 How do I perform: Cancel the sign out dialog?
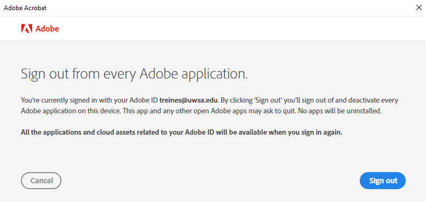tap(41, 181)
